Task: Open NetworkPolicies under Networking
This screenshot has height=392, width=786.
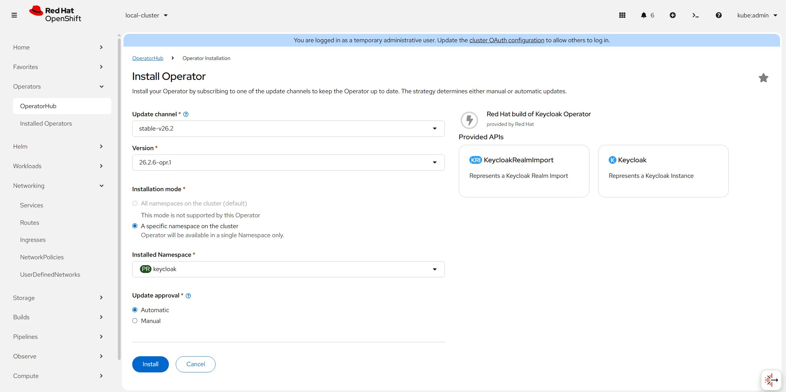Action: [x=62, y=257]
